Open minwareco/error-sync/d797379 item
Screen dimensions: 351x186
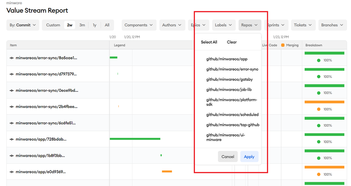pos(46,74)
